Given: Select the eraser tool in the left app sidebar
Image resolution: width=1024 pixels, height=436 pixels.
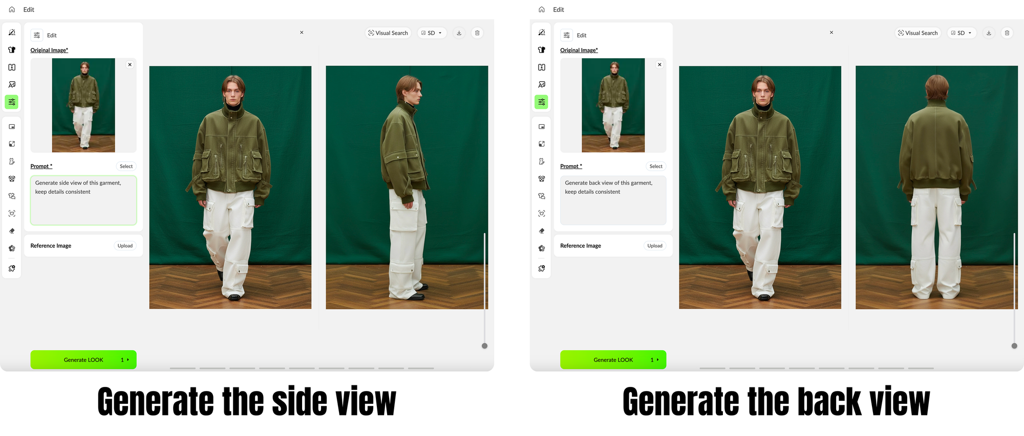Looking at the screenshot, I should coord(12,231).
